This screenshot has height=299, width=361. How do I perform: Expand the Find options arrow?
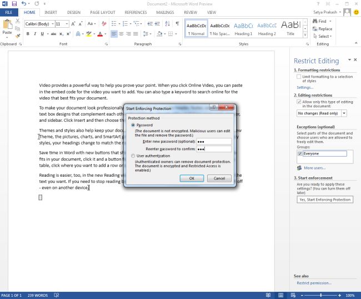[x=330, y=21]
